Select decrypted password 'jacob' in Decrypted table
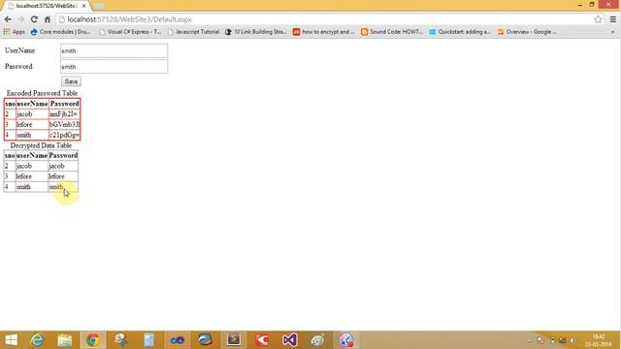Viewport: 621px width, 349px height. [56, 166]
